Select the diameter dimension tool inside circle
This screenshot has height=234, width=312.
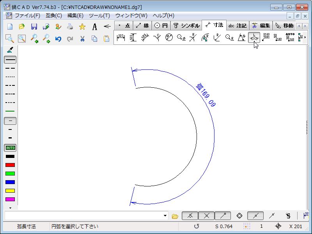point(169,37)
